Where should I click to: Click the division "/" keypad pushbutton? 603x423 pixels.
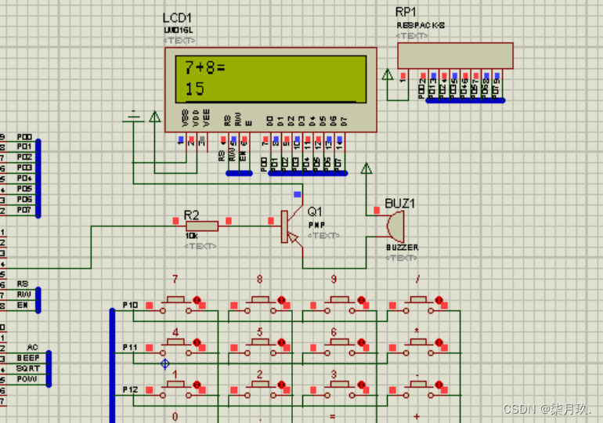click(418, 305)
